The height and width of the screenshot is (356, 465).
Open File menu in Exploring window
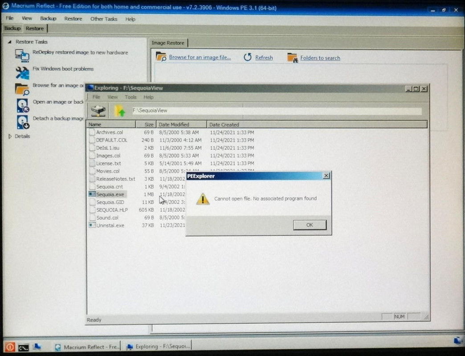pos(96,97)
